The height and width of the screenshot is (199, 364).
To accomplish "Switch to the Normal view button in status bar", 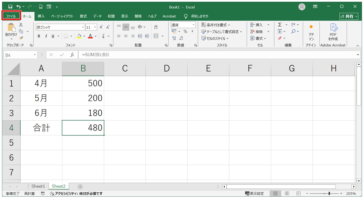I will [x=276, y=194].
